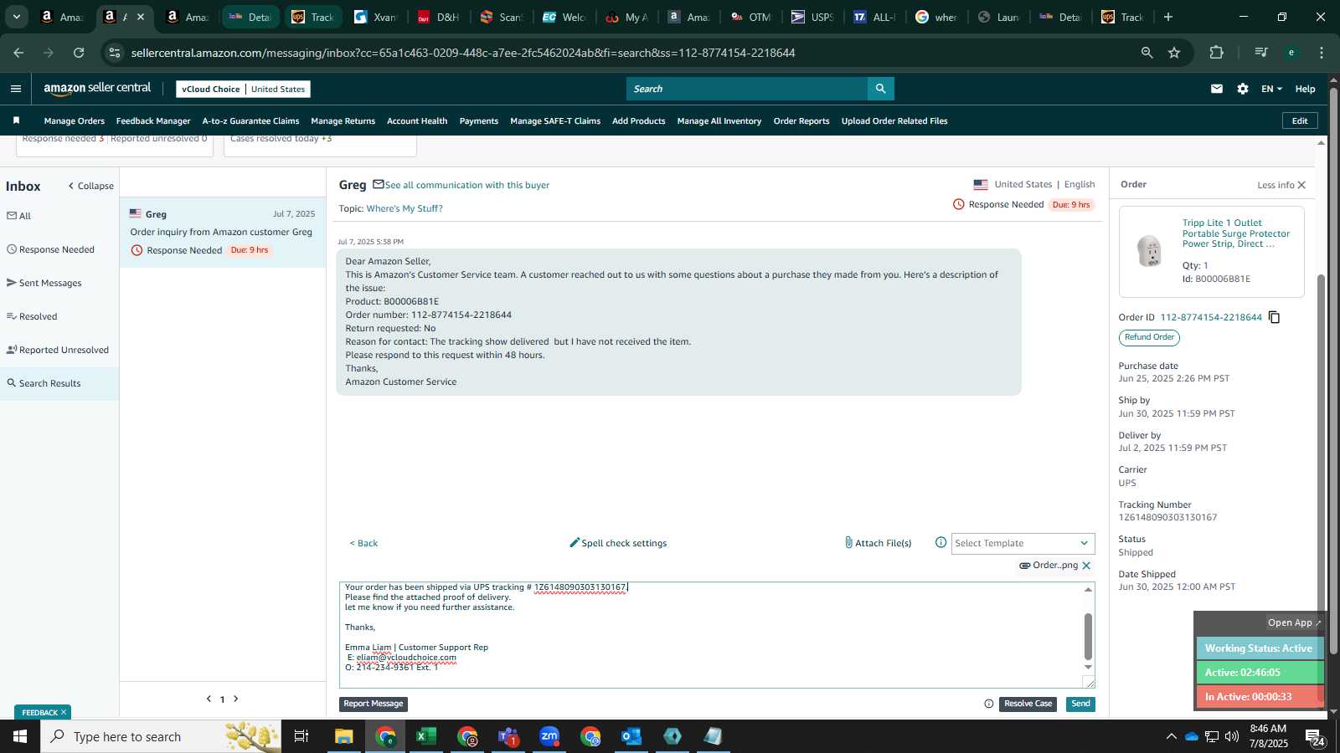Open the Select Template dropdown
Screen dimensions: 1340x753
pyautogui.click(x=1023, y=543)
